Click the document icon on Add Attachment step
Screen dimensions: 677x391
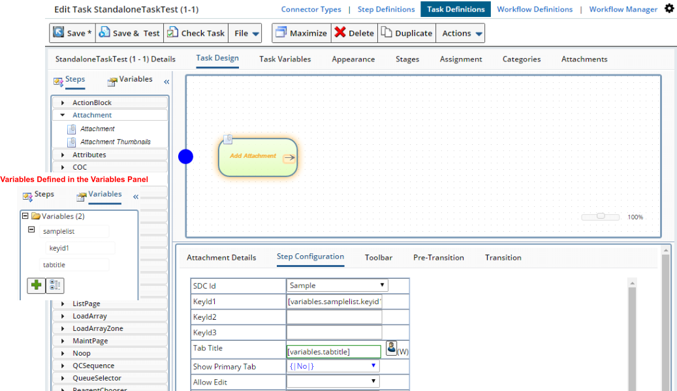(228, 139)
